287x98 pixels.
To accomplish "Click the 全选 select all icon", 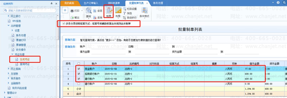I will coord(95,11).
